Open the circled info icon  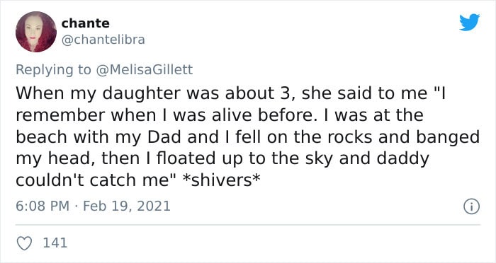(x=472, y=207)
